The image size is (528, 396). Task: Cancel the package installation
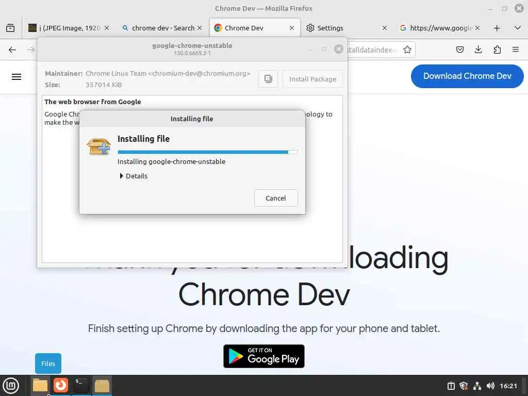pyautogui.click(x=276, y=198)
